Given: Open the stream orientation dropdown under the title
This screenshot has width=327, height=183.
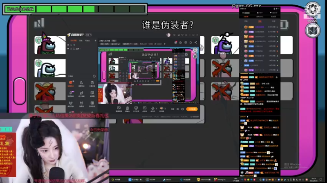Looking at the screenshot, I should [127, 44].
